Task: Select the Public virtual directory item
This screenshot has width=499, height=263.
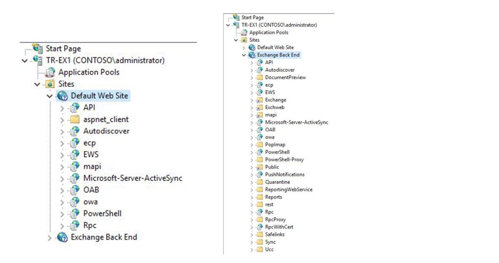Action: click(x=272, y=167)
